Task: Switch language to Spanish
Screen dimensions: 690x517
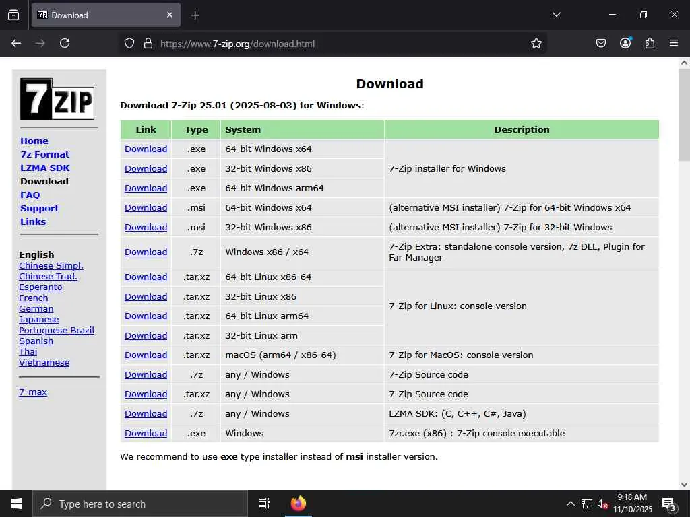Action: (x=36, y=341)
